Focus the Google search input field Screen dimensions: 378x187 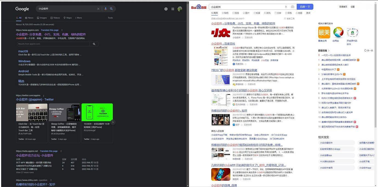click(67, 9)
